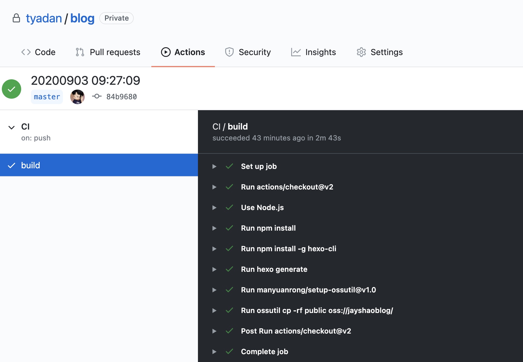
Task: Click the commit author avatar
Action: [77, 97]
